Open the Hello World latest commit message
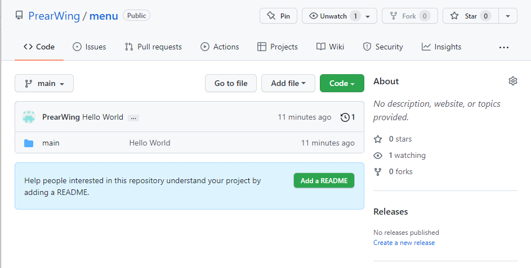 [102, 117]
